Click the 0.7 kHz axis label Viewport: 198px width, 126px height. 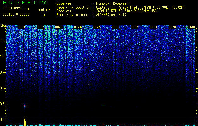click(x=3, y=104)
